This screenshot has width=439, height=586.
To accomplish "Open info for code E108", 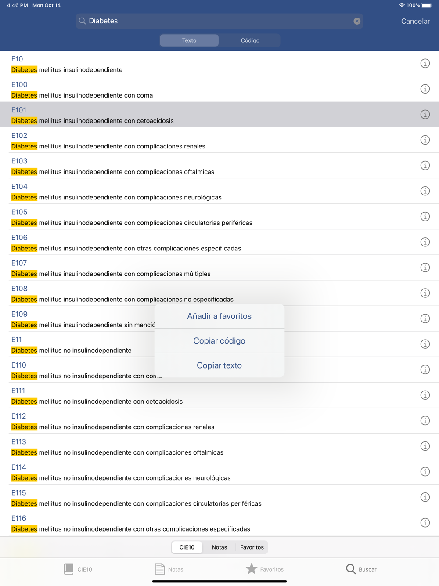I will (425, 293).
